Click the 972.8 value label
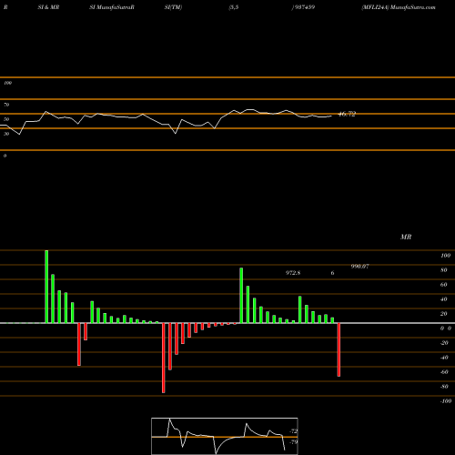The height and width of the screenshot is (455, 455). 293,273
